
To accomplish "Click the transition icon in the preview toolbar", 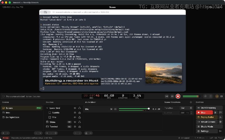I will 167,96.
